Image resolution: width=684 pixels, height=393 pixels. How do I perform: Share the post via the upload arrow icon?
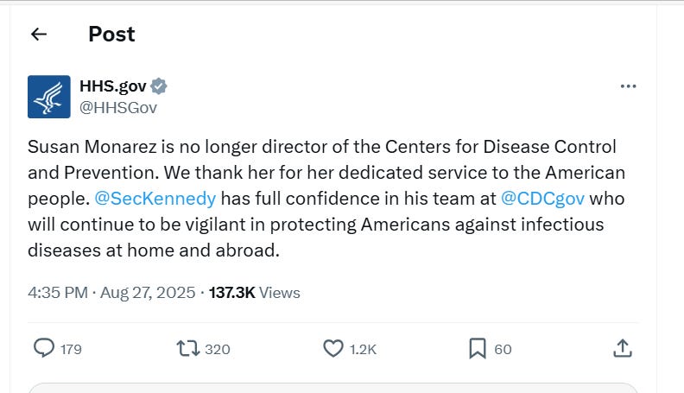[x=622, y=348]
